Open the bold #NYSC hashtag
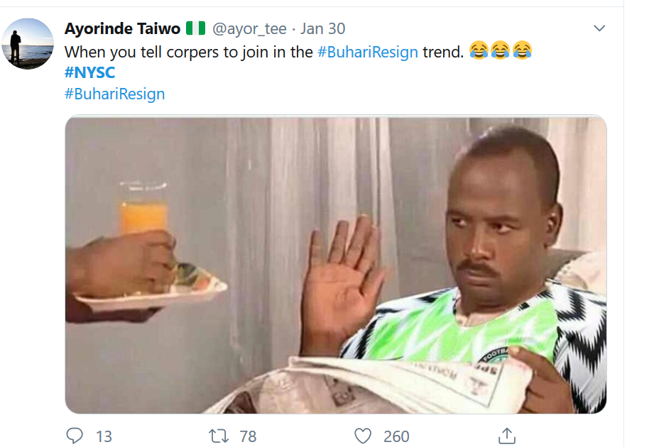654x447 pixels. pos(89,72)
